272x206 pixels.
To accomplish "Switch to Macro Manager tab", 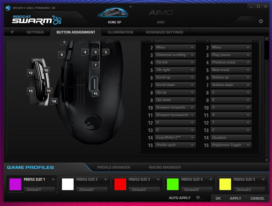I will pos(165,167).
